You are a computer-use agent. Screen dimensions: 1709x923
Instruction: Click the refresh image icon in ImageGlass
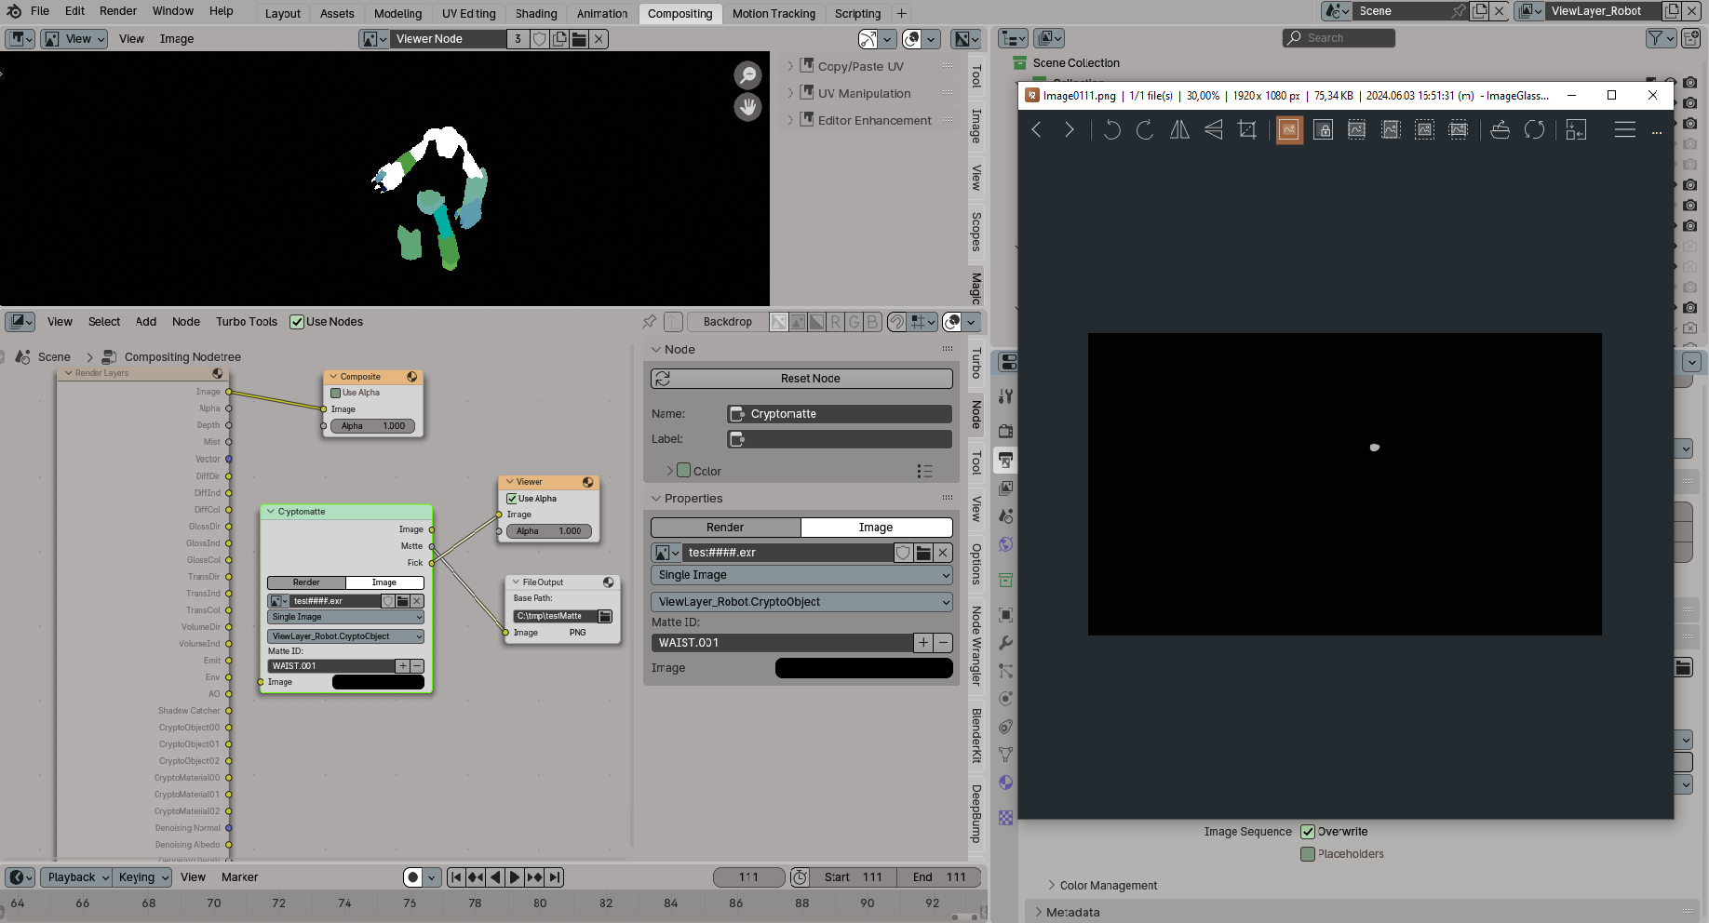click(1534, 130)
